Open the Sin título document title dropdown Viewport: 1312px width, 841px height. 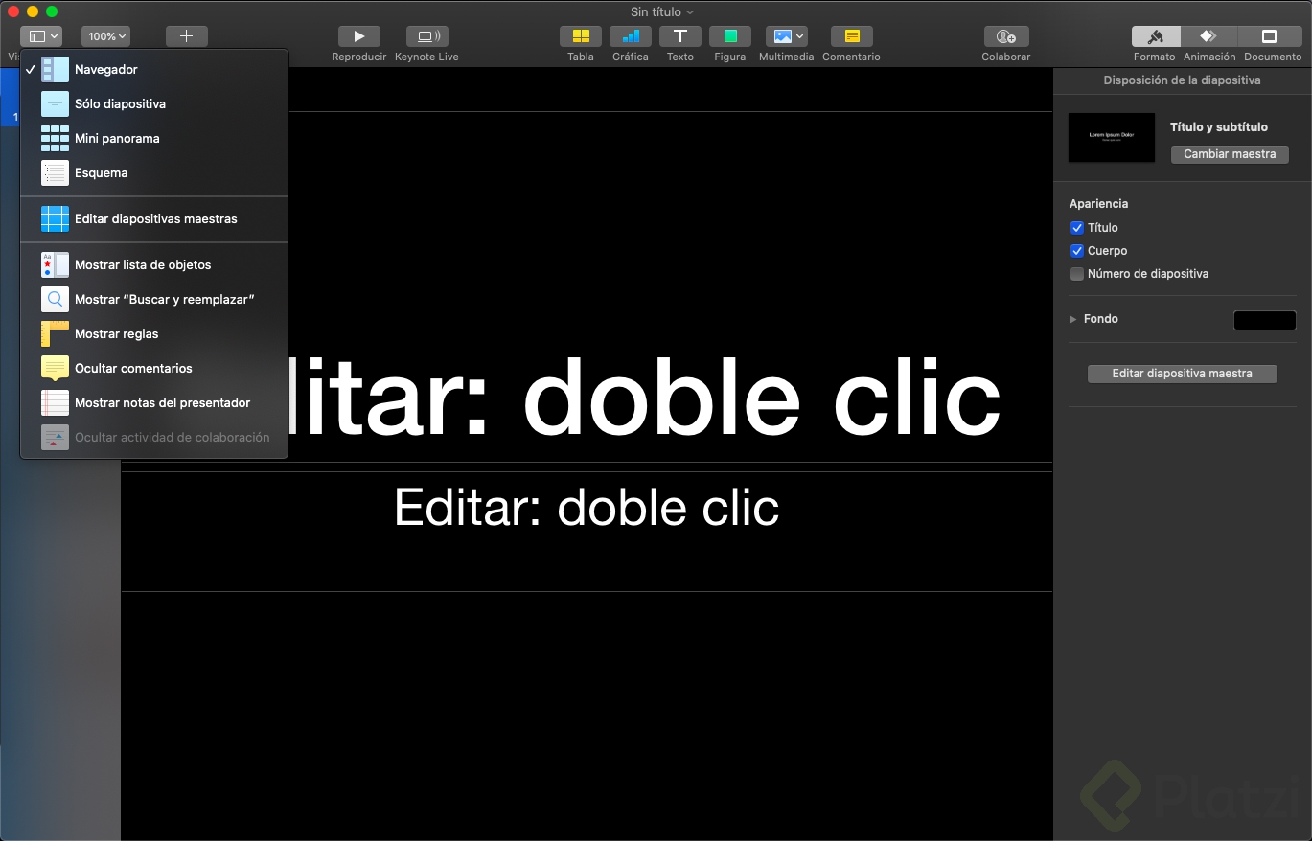(662, 11)
